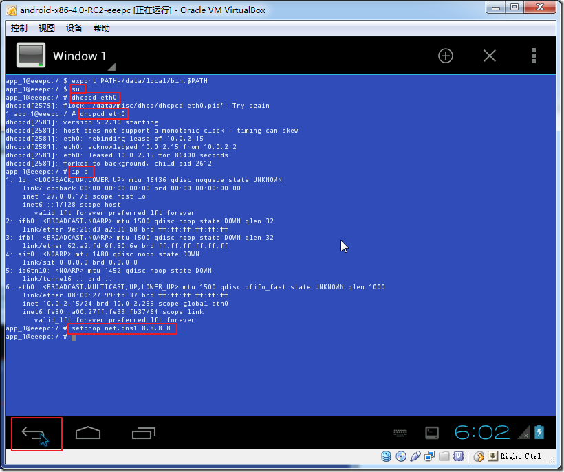
Task: Open the 视图 menu
Action: (46, 28)
